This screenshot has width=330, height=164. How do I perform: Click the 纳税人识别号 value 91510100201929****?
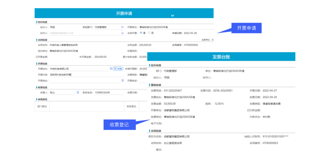tap(276, 136)
